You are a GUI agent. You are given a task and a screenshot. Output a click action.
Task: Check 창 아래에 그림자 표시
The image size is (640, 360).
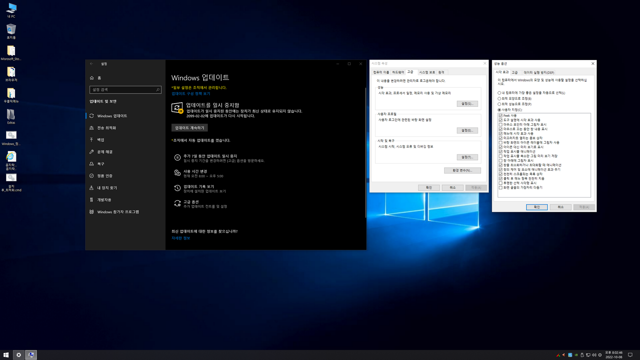pos(501,161)
